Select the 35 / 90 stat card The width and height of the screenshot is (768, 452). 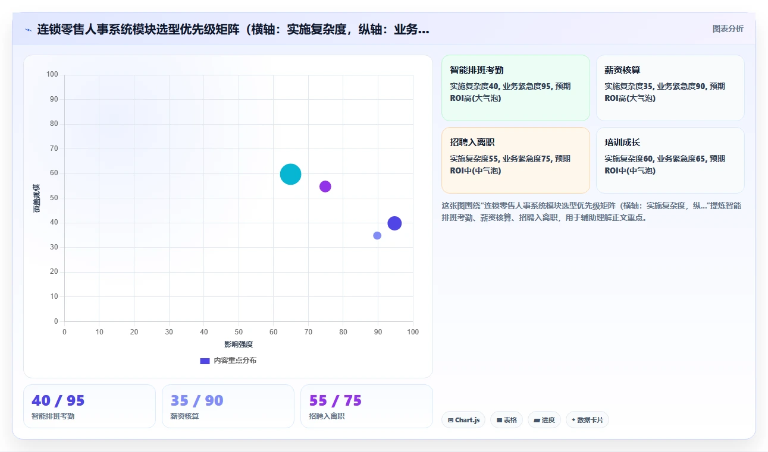click(228, 406)
